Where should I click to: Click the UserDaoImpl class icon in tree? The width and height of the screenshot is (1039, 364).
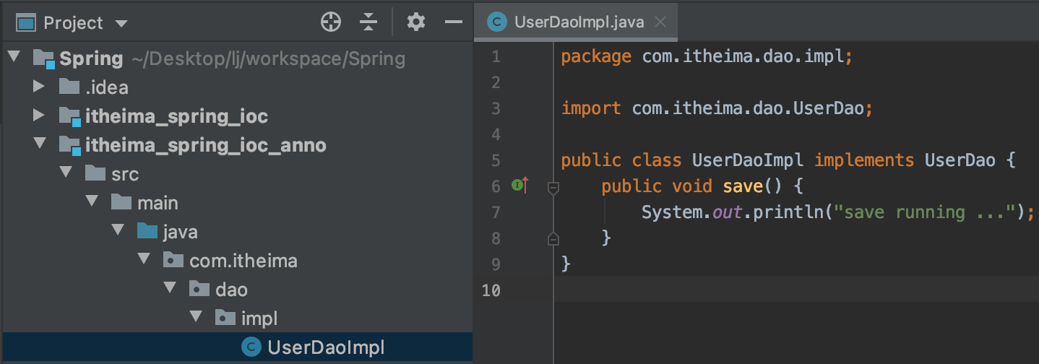pyautogui.click(x=251, y=347)
